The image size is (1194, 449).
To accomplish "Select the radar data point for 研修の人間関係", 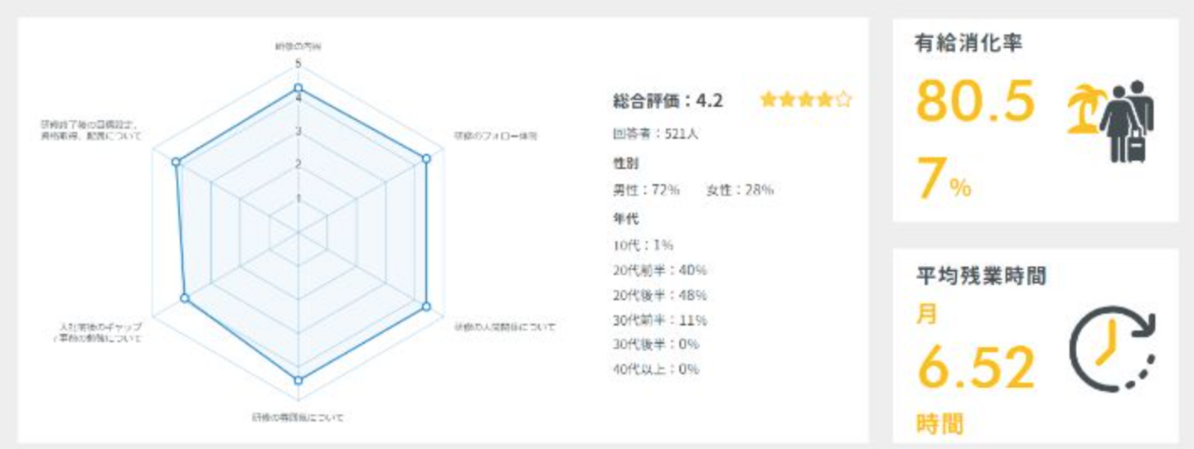I will [x=426, y=307].
